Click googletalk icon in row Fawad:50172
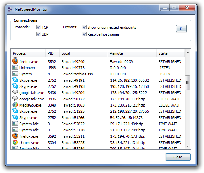Viewport: 204px width, 173px height. 15,99
